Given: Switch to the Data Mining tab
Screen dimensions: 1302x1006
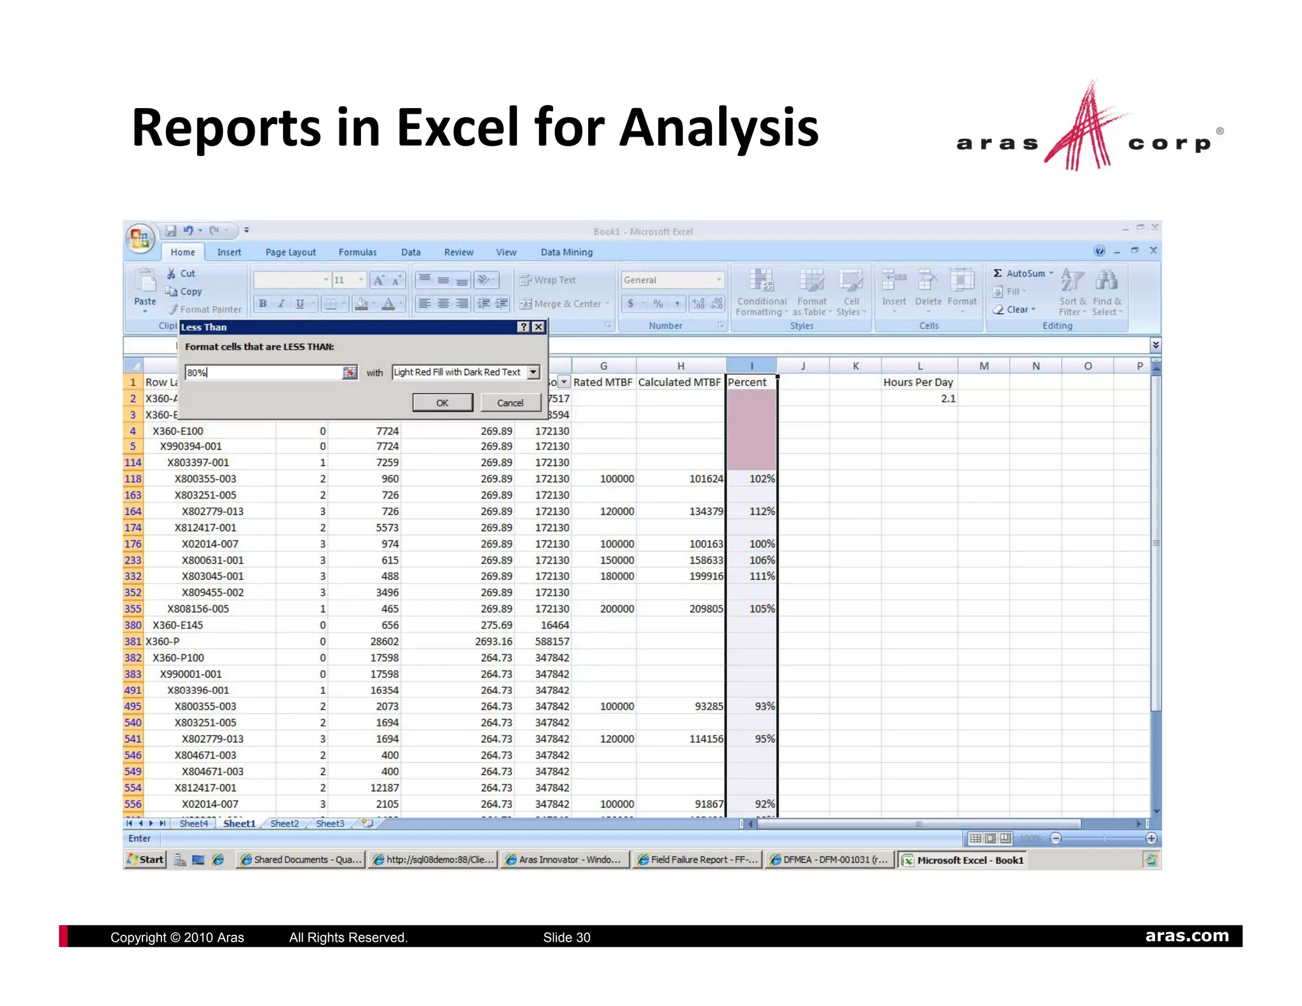Looking at the screenshot, I should (566, 252).
